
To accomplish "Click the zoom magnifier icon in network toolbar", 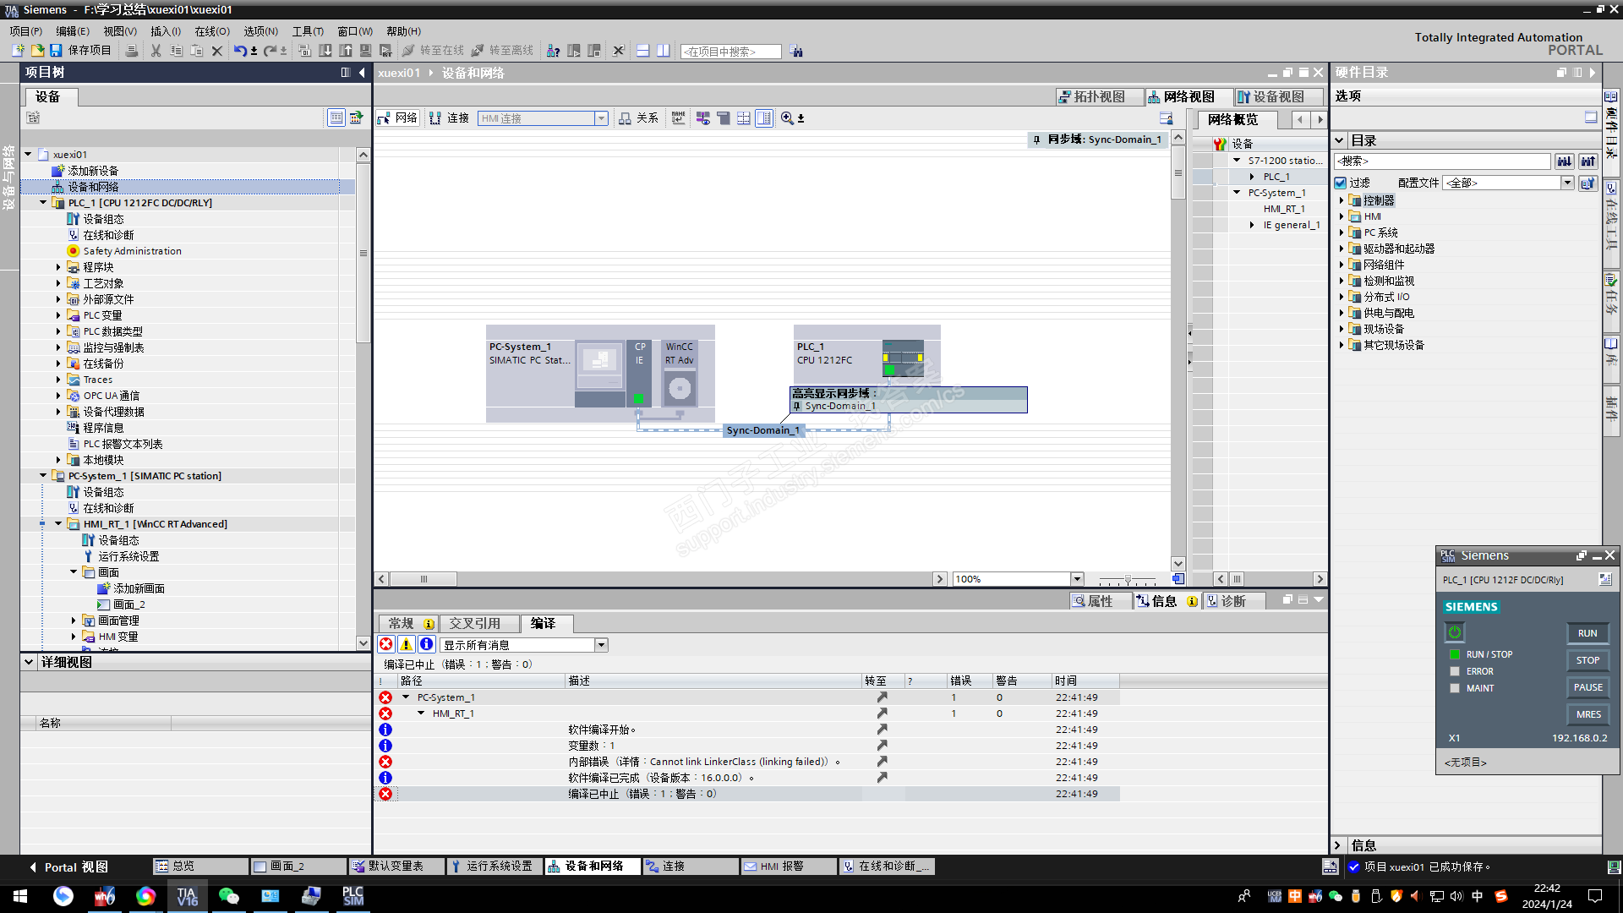I will 787,118.
